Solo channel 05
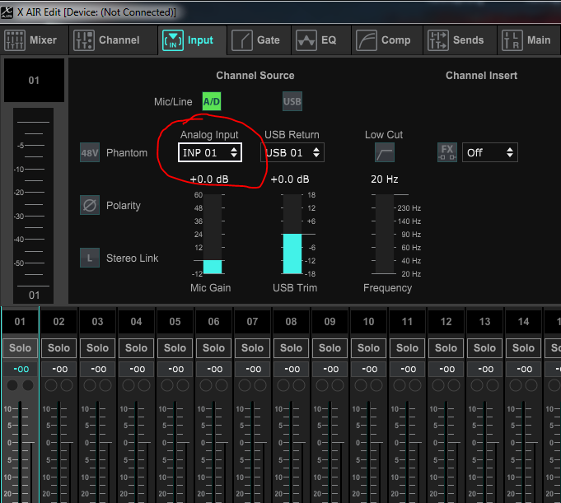Viewport: 561px width, 503px height. [175, 348]
